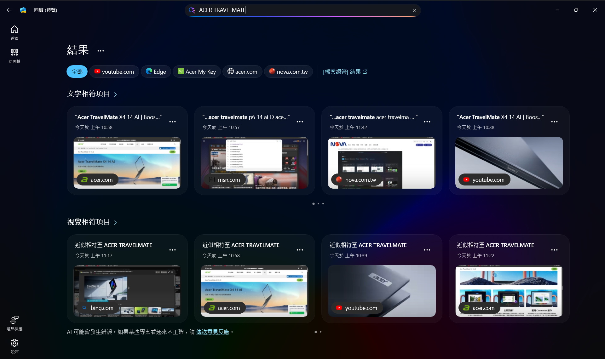Open more options on nova.com.tw text card
Image resolution: width=605 pixels, height=359 pixels.
(x=427, y=122)
